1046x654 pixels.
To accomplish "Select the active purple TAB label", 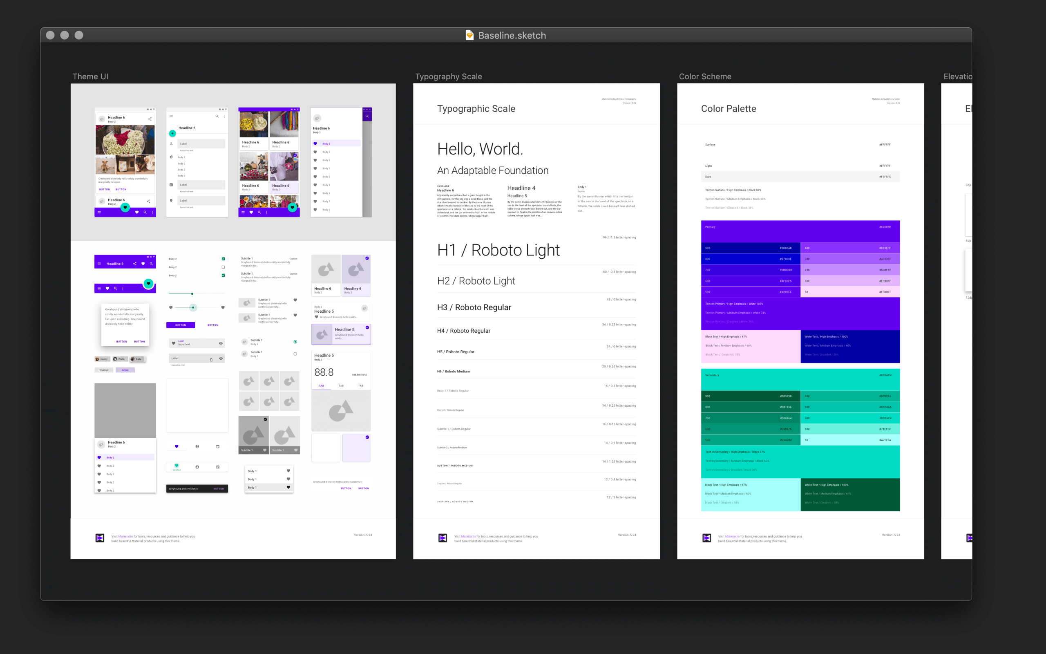I will 321,385.
